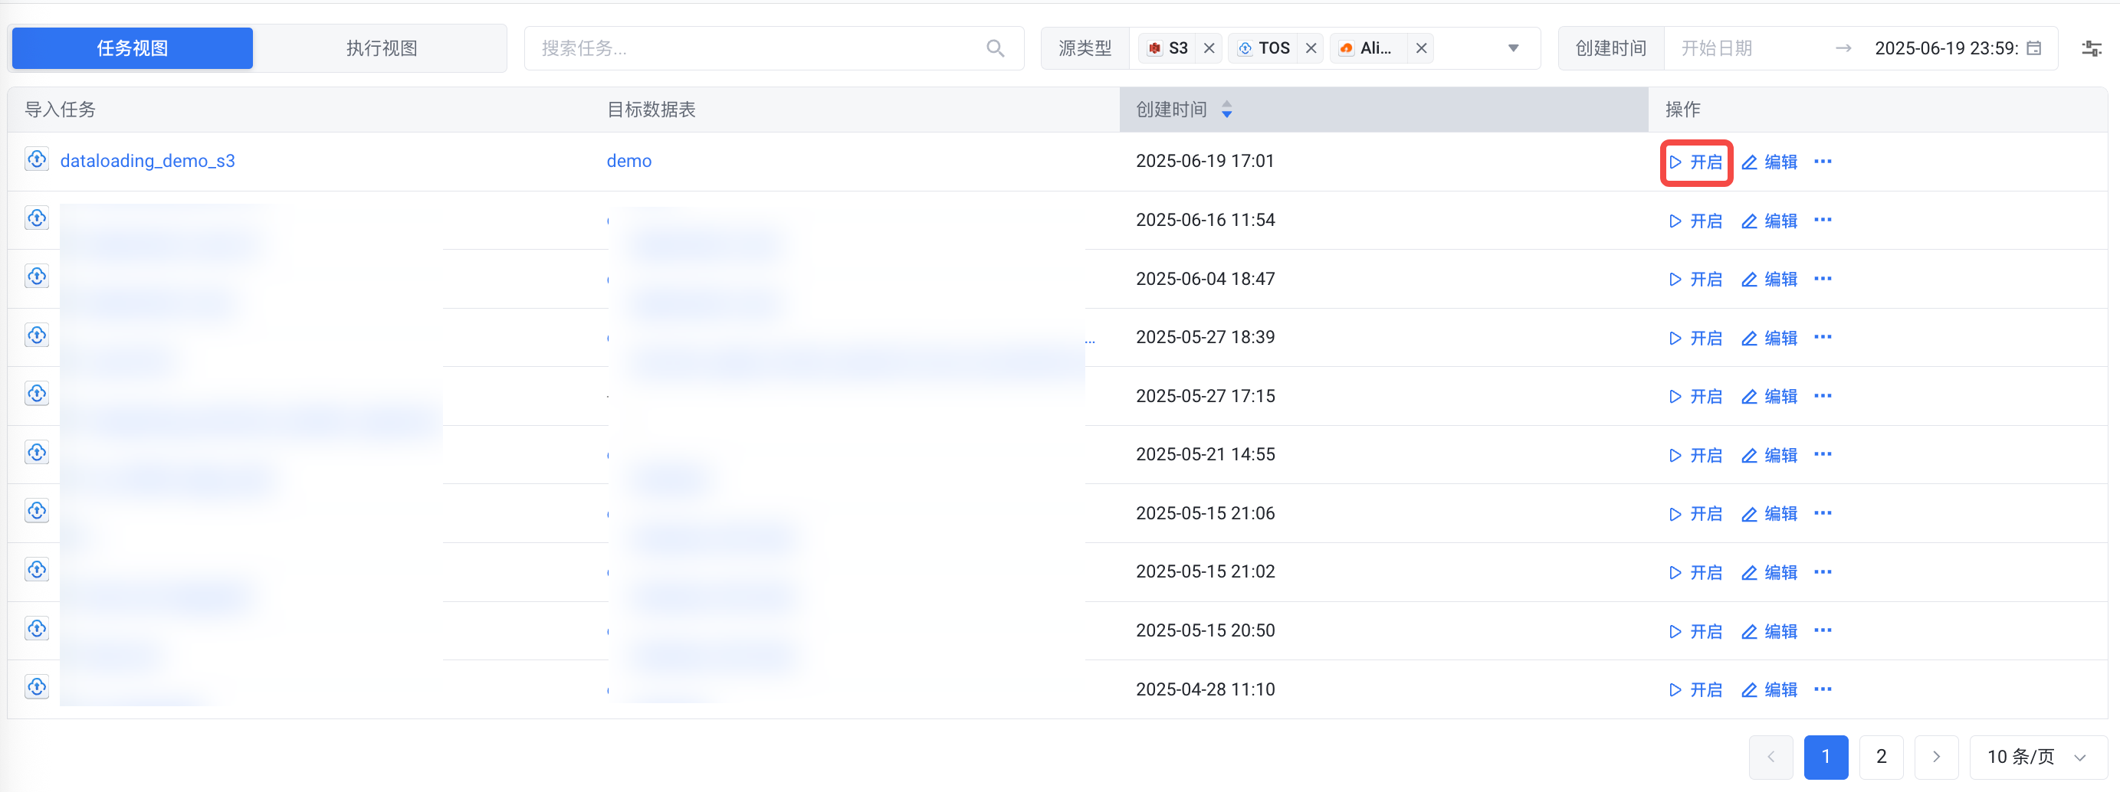This screenshot has height=792, width=2120.
Task: Go to previous page with left chevron
Action: [x=1770, y=757]
